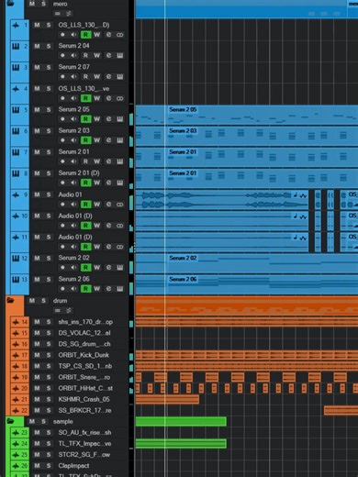Mute the Audio 01 track 9

[37, 194]
